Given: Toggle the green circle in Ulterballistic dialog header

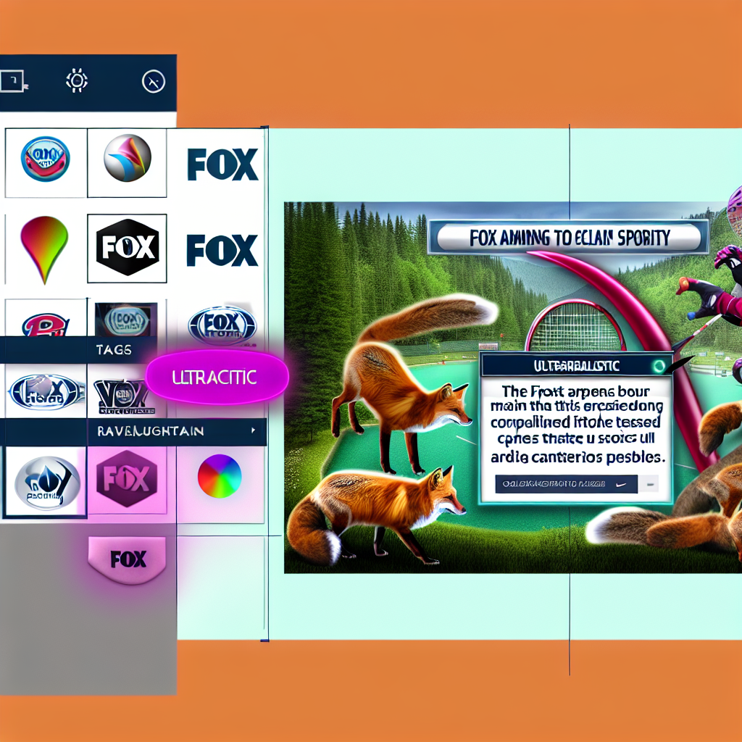Looking at the screenshot, I should pos(658,366).
